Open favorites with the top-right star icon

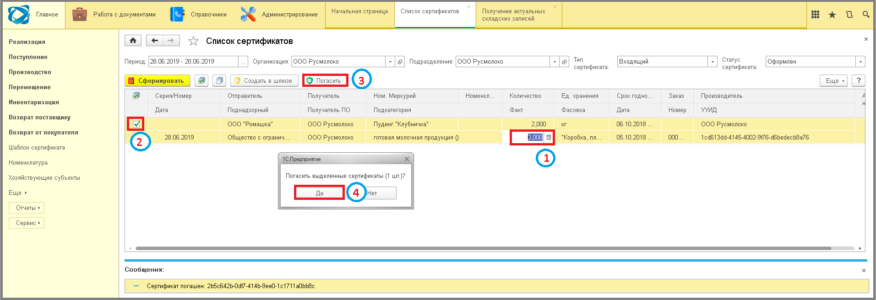click(x=832, y=15)
